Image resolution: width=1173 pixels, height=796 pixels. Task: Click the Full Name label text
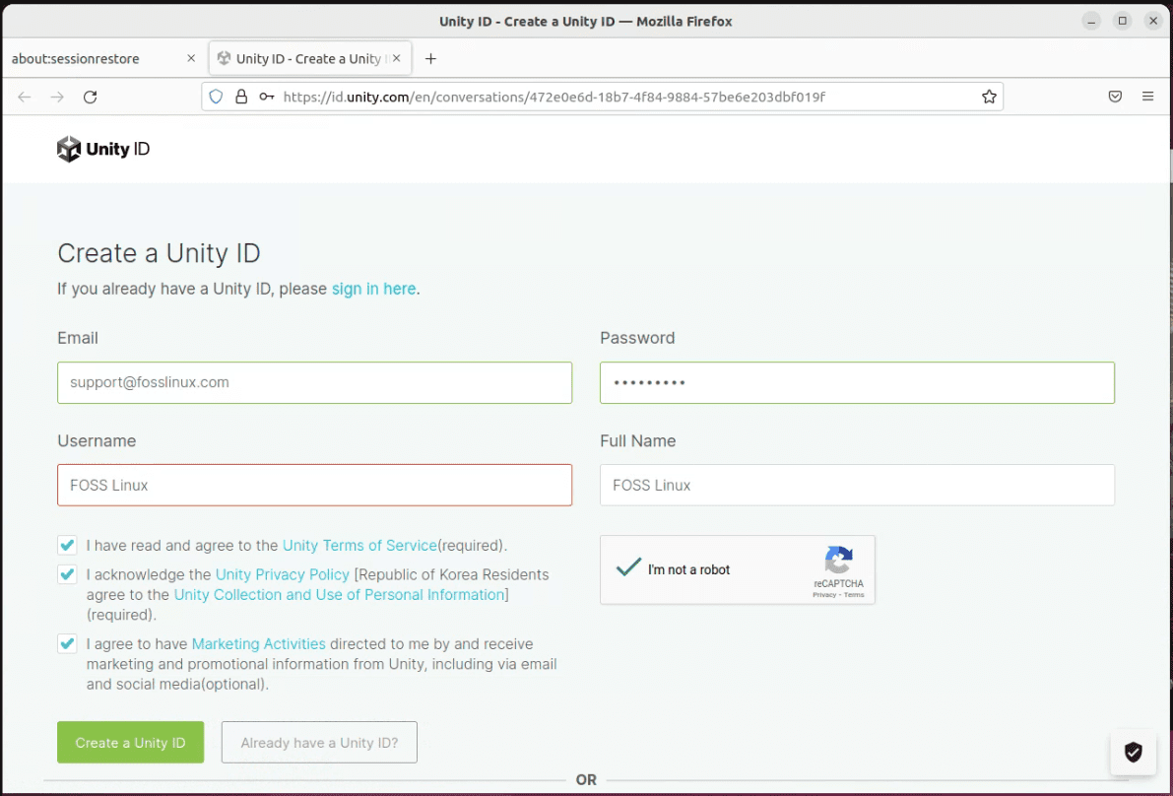[x=637, y=440]
